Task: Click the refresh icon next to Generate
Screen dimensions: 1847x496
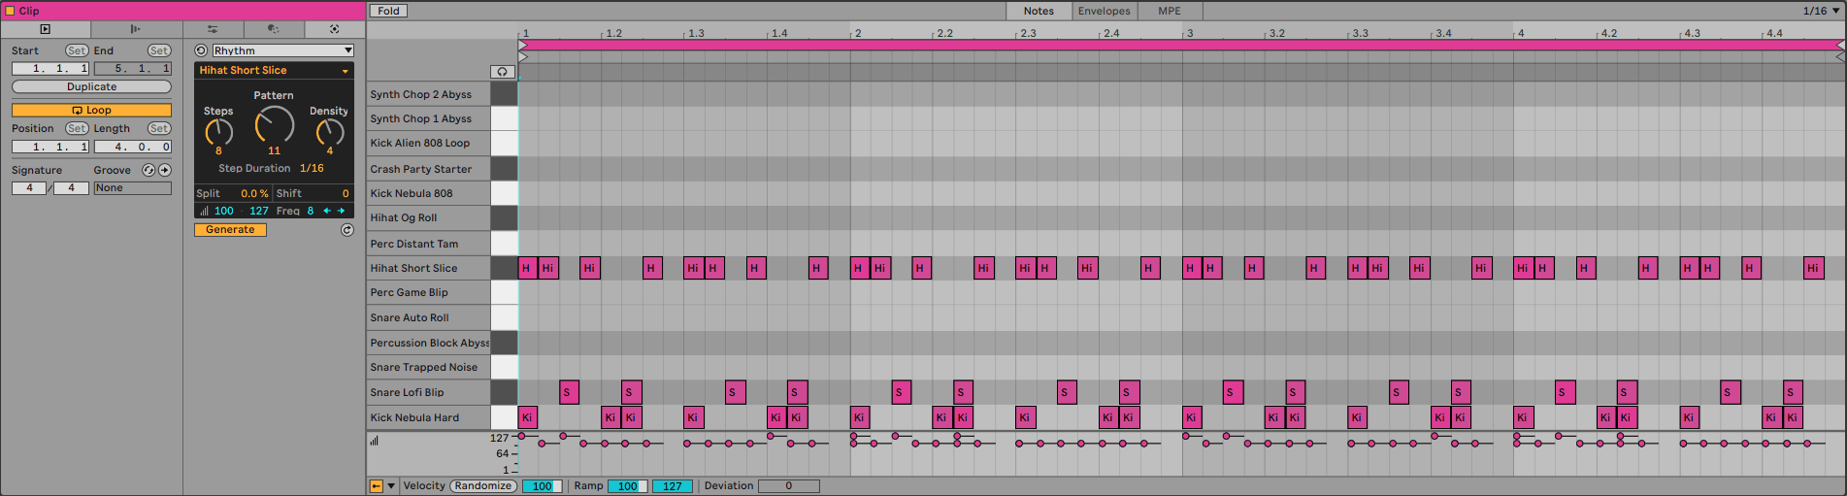Action: [x=346, y=230]
